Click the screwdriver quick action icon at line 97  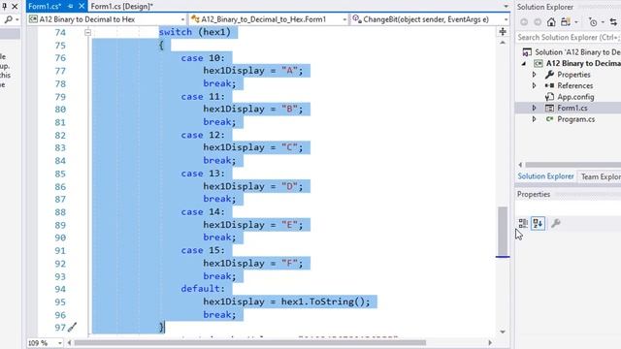point(72,328)
